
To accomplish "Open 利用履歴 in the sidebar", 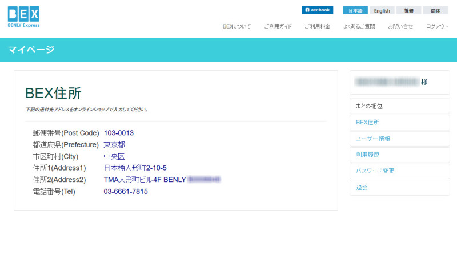I will [x=399, y=155].
